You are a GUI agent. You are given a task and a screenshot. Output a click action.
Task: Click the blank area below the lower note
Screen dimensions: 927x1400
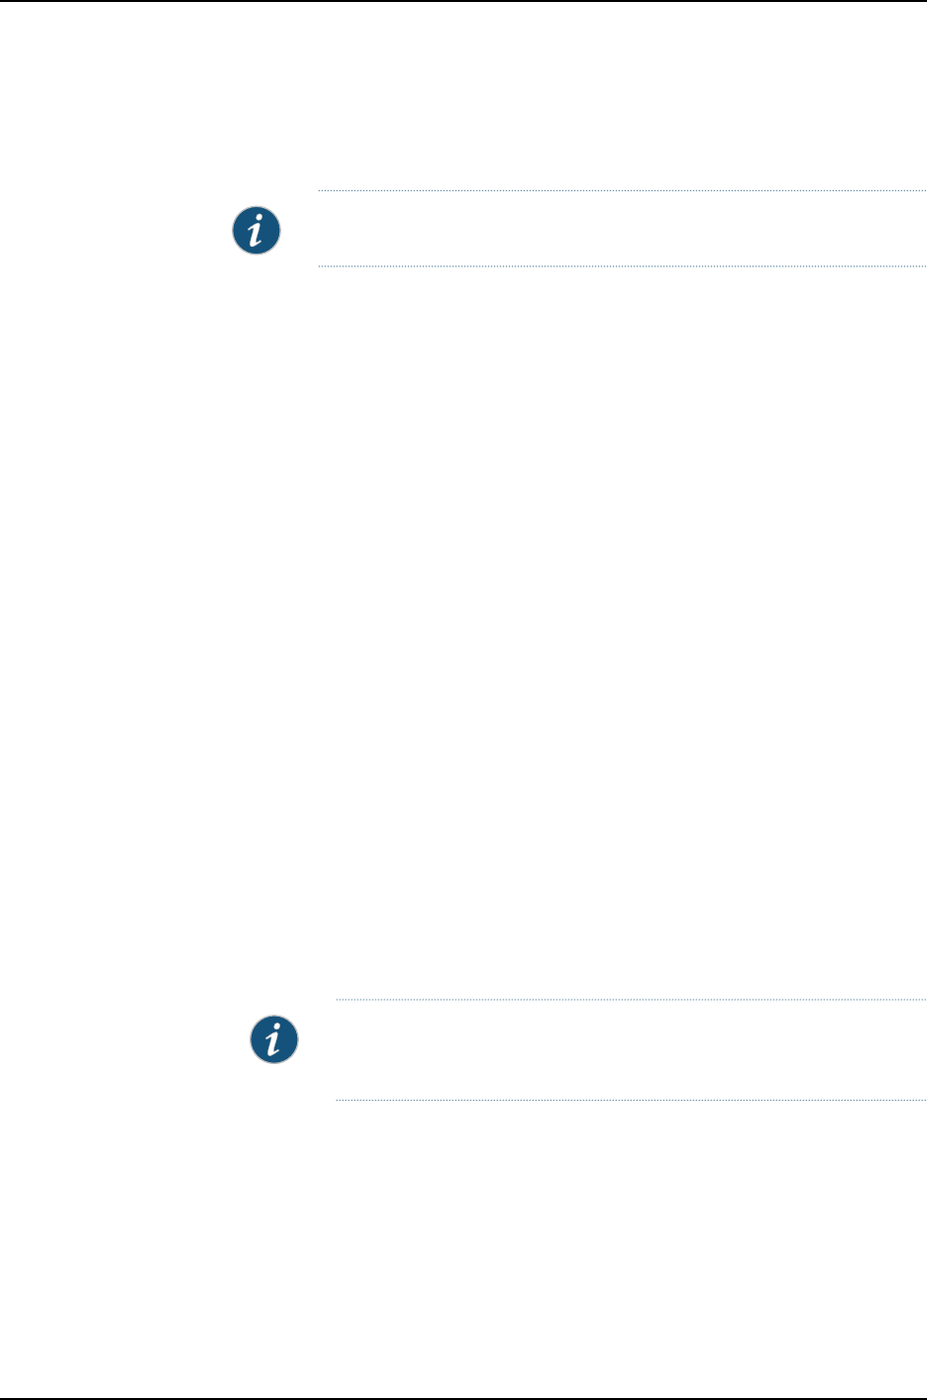463,1248
